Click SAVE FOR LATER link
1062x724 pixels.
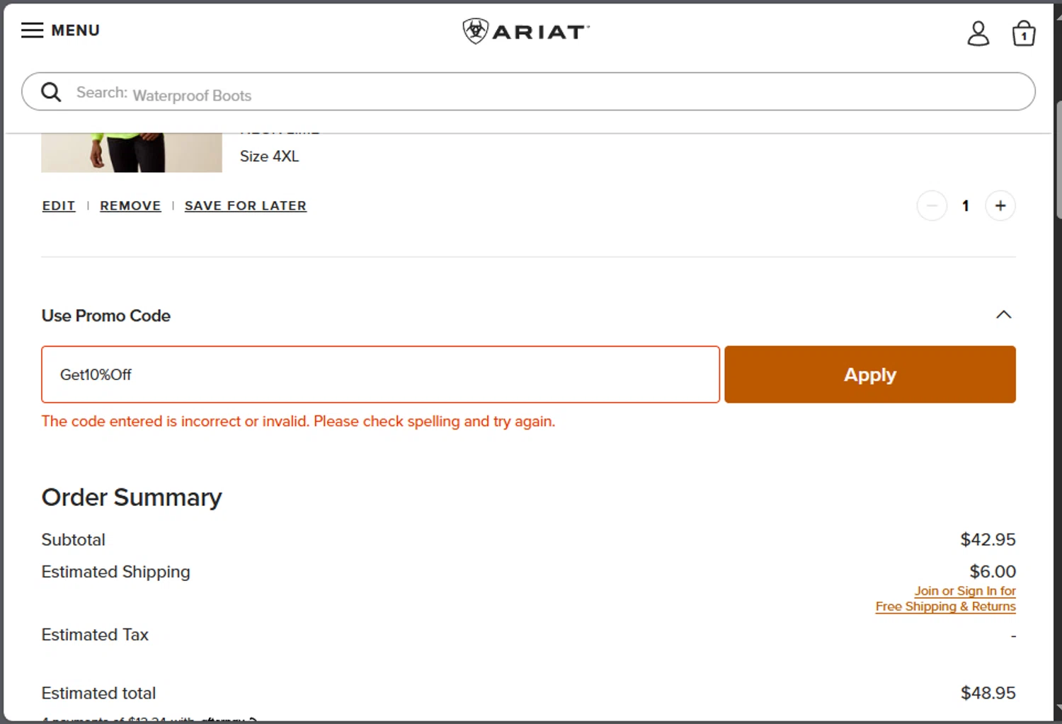(246, 206)
